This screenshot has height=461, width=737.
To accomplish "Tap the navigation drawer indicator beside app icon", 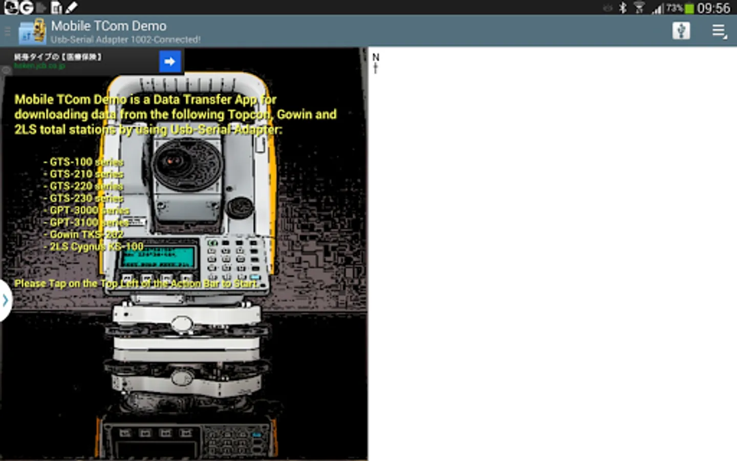I will click(x=8, y=31).
